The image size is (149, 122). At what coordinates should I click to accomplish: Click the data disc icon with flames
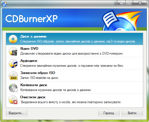tap(13, 39)
